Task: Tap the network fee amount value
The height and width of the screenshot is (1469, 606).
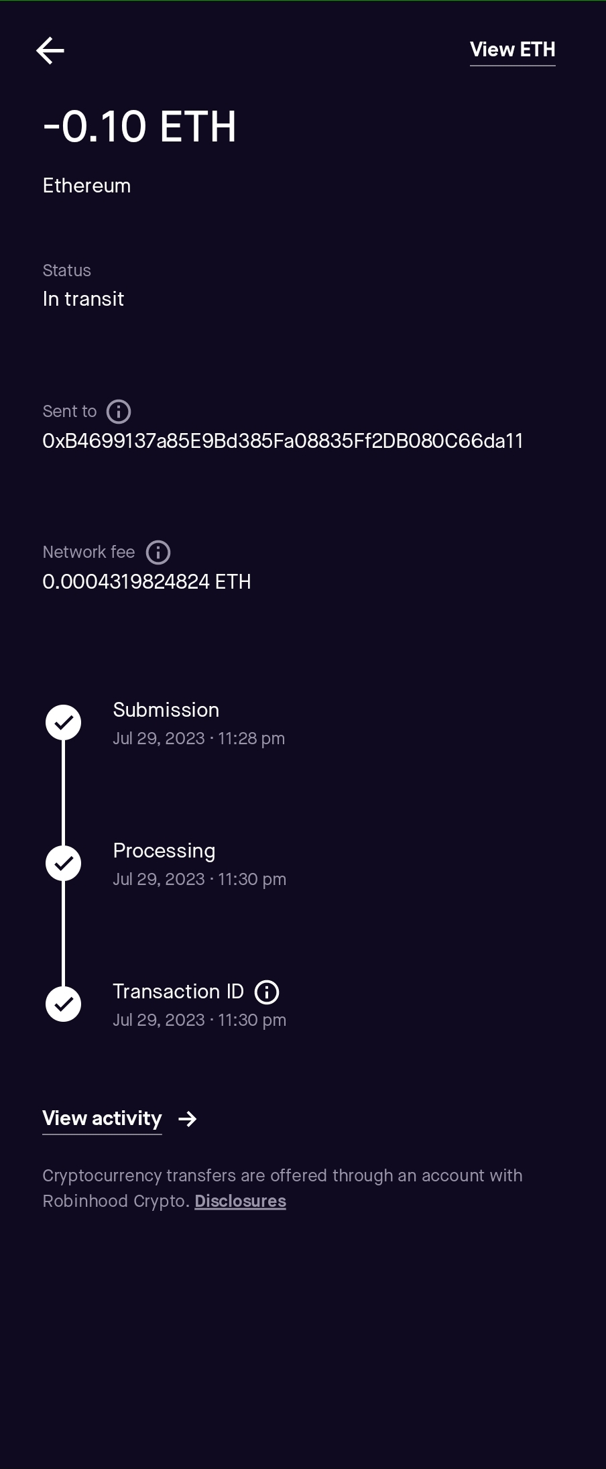Action: [146, 582]
